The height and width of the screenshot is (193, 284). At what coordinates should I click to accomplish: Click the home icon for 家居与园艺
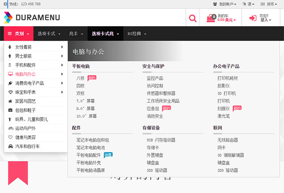click(10, 101)
